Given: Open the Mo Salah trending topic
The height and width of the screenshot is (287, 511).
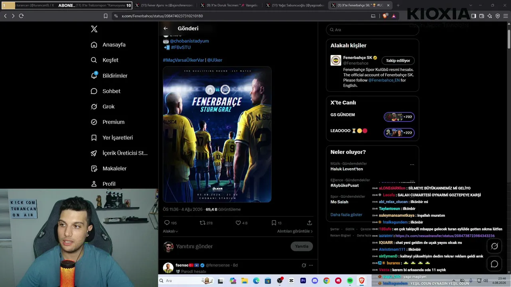Looking at the screenshot, I should click(x=339, y=202).
